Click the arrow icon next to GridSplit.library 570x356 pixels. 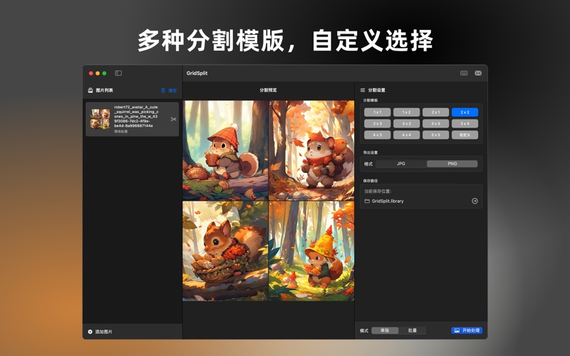pos(475,201)
